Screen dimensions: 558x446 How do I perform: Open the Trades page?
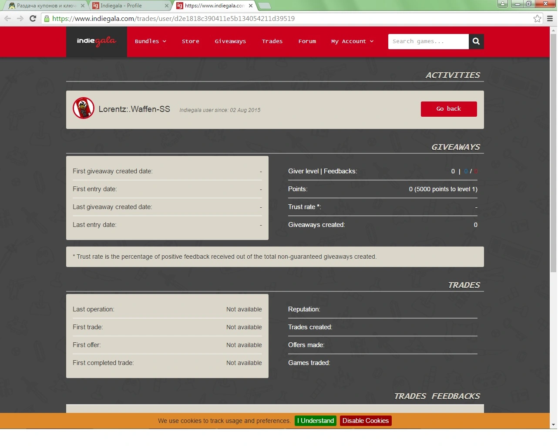point(272,41)
